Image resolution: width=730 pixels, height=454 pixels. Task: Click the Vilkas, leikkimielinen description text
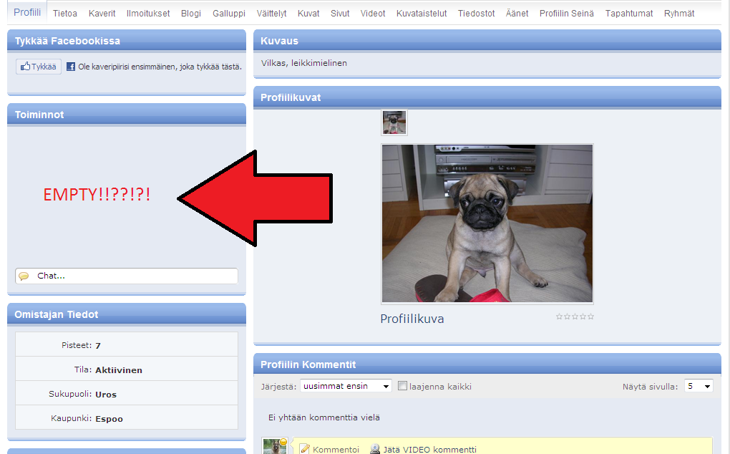click(x=304, y=63)
